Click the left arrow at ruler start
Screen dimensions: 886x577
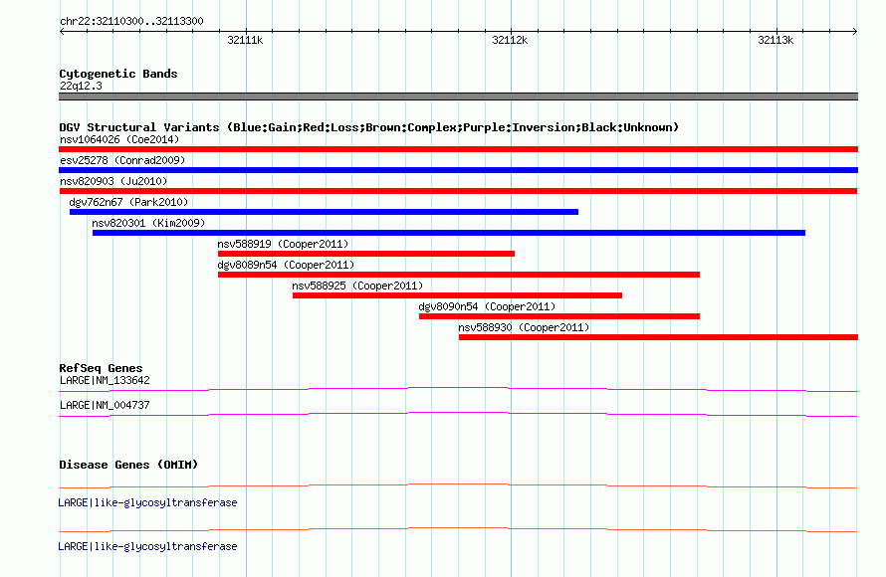62,32
